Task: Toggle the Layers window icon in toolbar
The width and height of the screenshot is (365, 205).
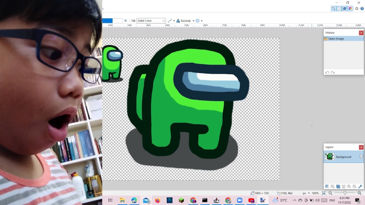Action: [345, 9]
